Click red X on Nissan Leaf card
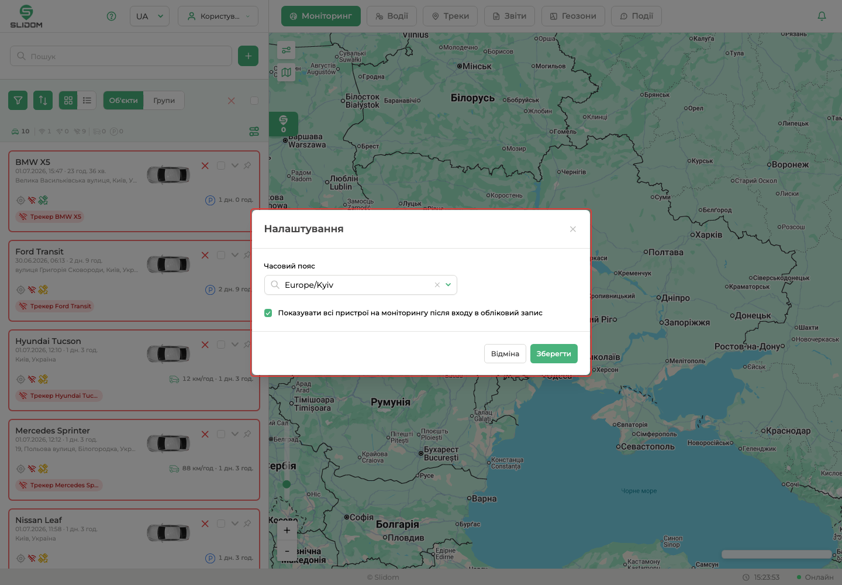Image resolution: width=842 pixels, height=585 pixels. pos(205,524)
